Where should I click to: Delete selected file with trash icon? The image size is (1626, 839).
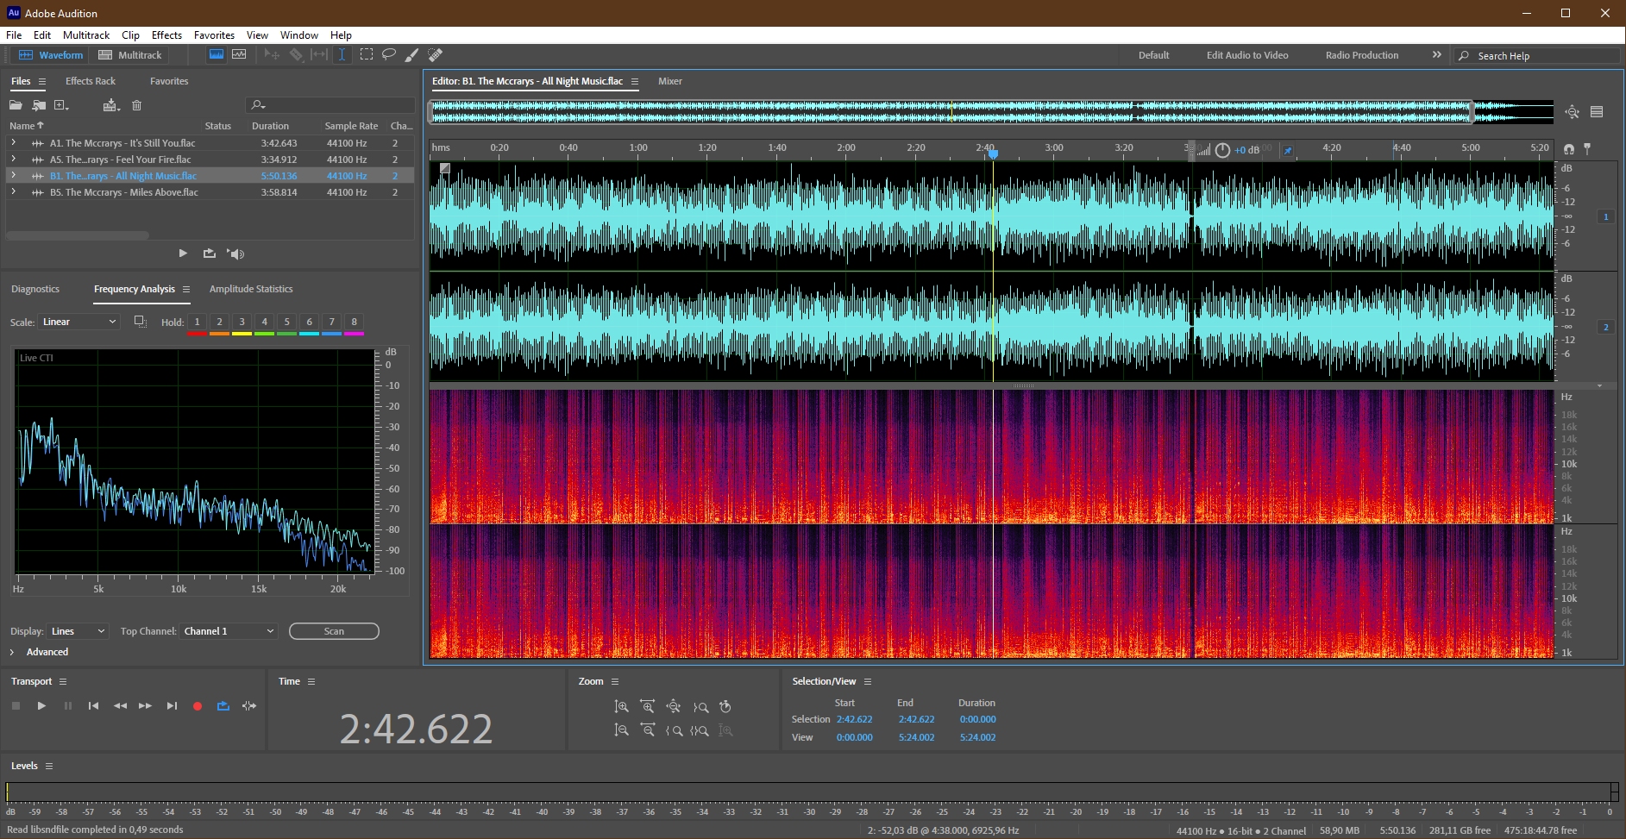coord(136,105)
